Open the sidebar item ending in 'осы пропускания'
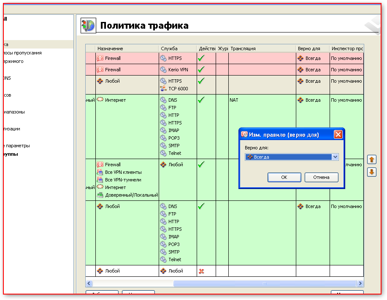The height and width of the screenshot is (300, 387). (x=23, y=53)
